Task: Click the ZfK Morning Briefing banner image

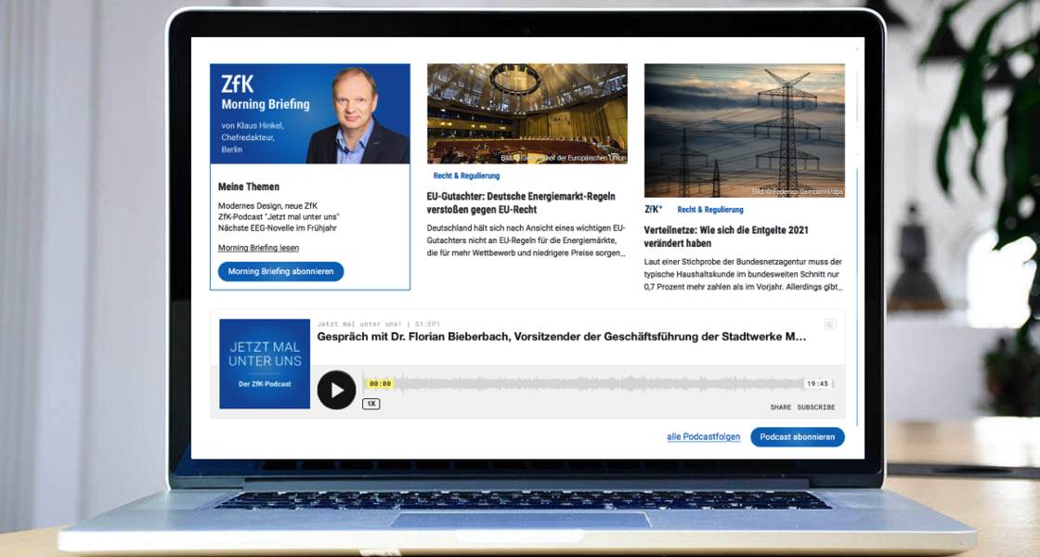Action: click(310, 114)
